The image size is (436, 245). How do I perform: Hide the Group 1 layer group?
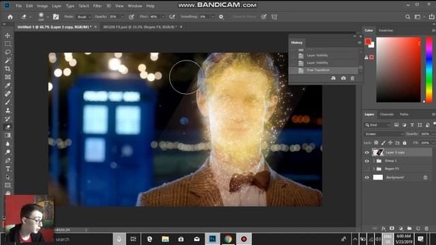point(367,161)
